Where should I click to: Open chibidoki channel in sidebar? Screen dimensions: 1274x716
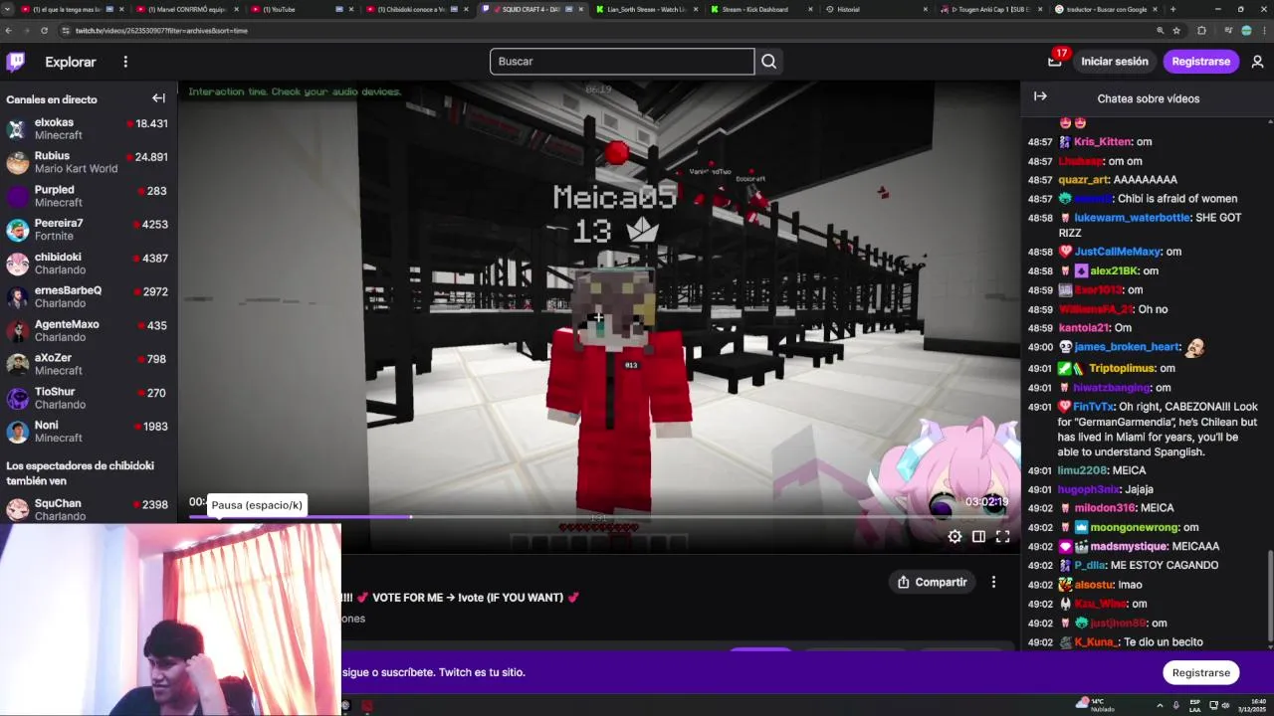pos(89,264)
